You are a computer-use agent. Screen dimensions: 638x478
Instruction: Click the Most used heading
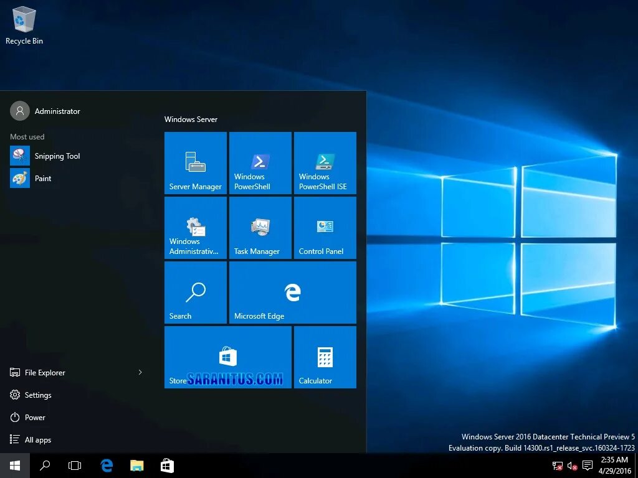27,136
